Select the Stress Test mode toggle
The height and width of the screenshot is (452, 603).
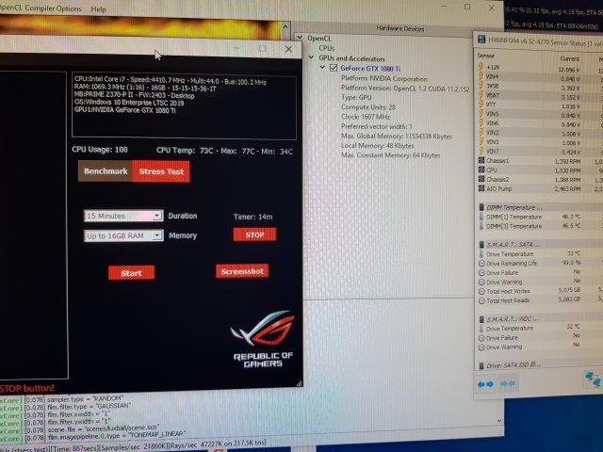tap(161, 172)
